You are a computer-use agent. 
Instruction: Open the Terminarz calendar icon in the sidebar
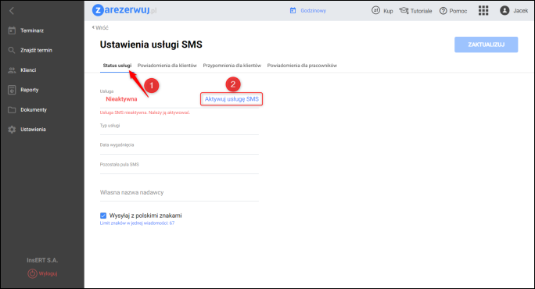[x=12, y=30]
